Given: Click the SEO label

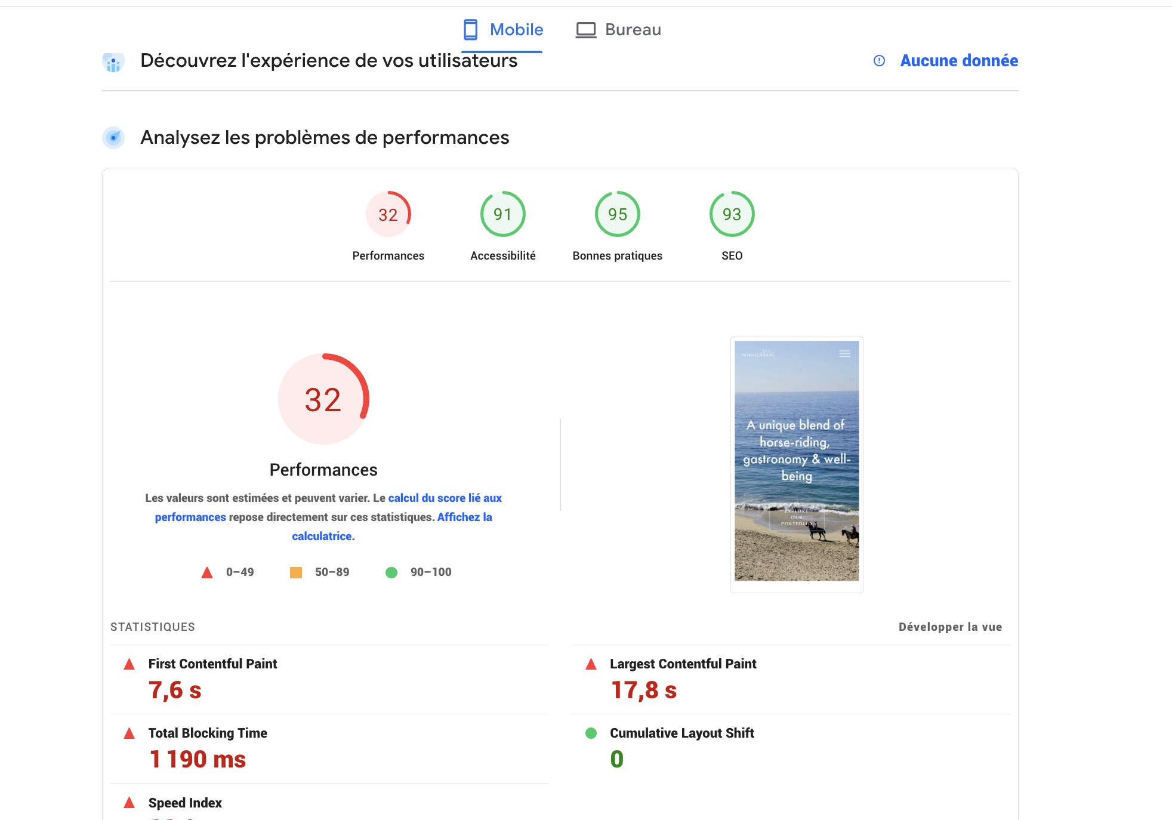Looking at the screenshot, I should click(732, 256).
